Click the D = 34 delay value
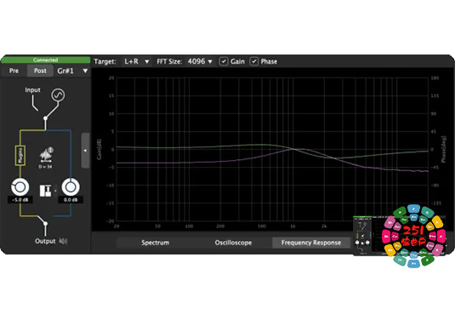The height and width of the screenshot is (309, 455). (x=45, y=167)
